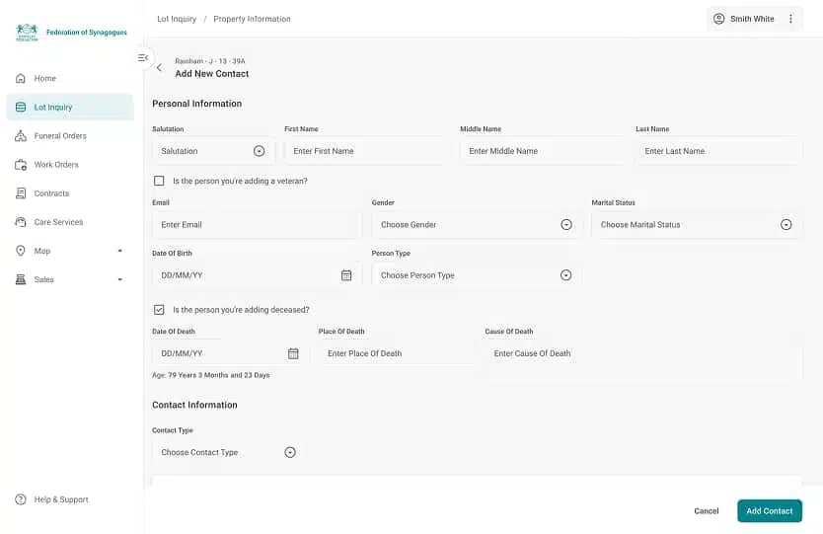Screen dimensions: 823x534
Task: Open Funeral Orders in the sidebar
Action: point(70,136)
